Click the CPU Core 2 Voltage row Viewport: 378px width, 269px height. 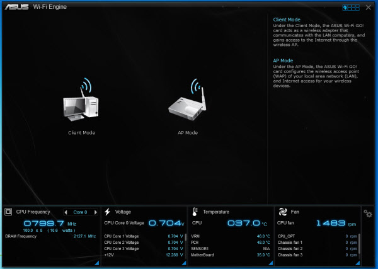(x=144, y=243)
